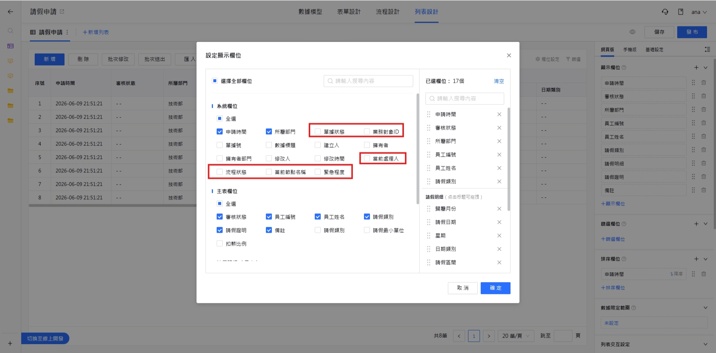Expand the 數據限定範圍 section chevron
Screen dimensions: 716x353
(706, 308)
